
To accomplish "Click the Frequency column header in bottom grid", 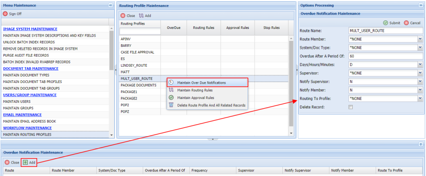I will [x=213, y=170].
